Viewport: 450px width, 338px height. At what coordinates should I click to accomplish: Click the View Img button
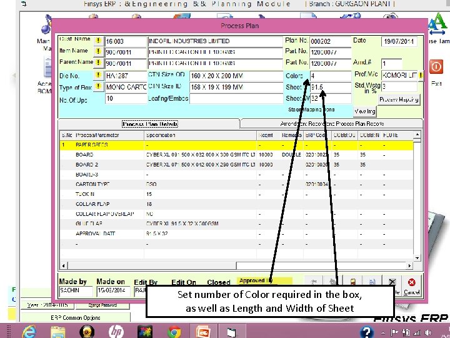[x=364, y=111]
